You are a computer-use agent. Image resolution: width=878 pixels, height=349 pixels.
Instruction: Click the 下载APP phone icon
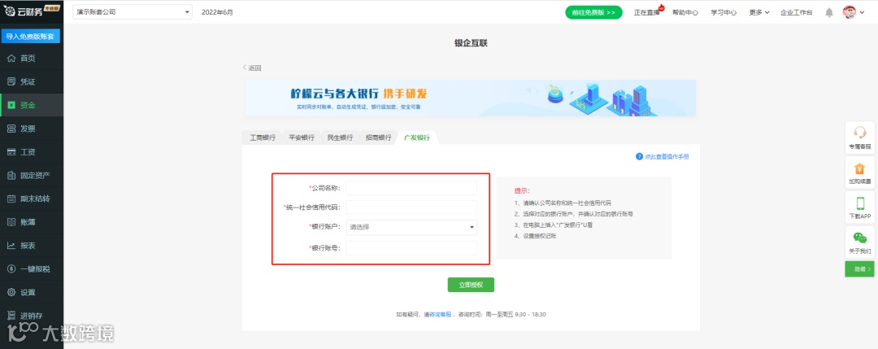pyautogui.click(x=859, y=203)
